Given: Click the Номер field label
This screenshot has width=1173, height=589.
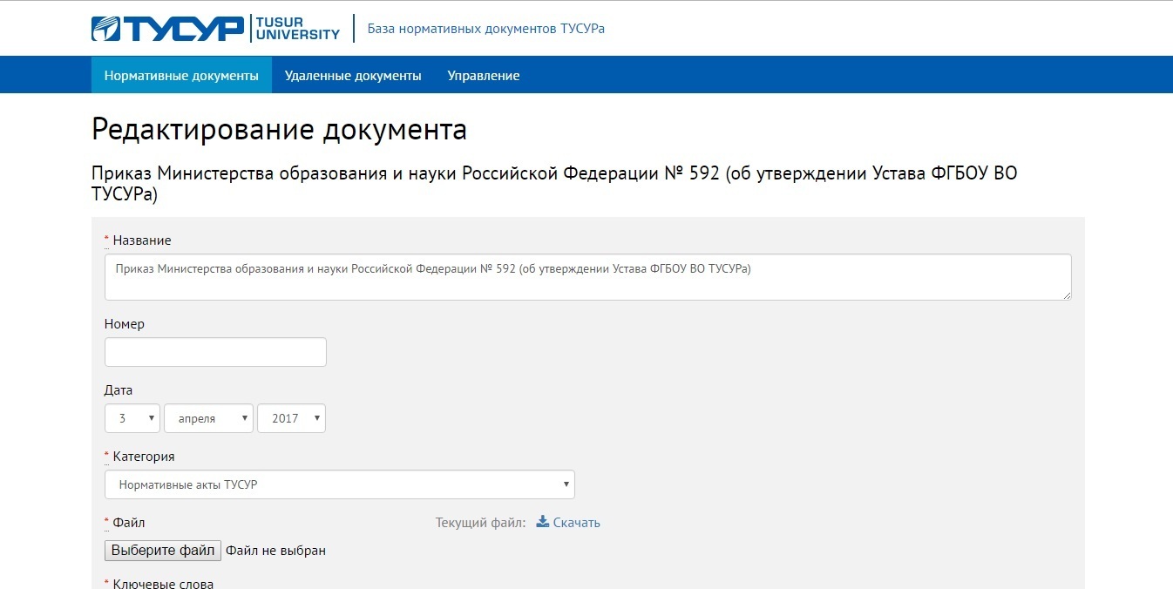Looking at the screenshot, I should 125,324.
